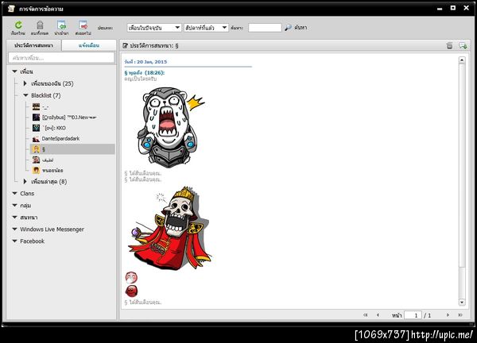The image size is (477, 343).
Task: Click the delete history icon in chat header
Action: tap(449, 45)
